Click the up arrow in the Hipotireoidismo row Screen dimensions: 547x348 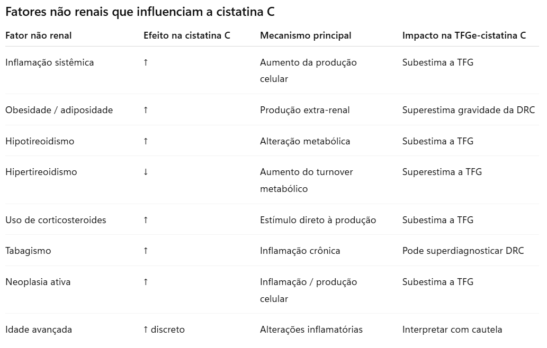[146, 141]
